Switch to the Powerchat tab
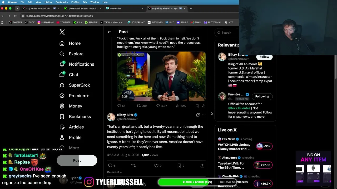The image size is (337, 189). pyautogui.click(x=124, y=8)
